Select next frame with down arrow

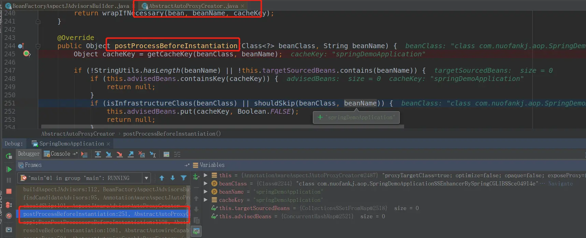coord(173,178)
